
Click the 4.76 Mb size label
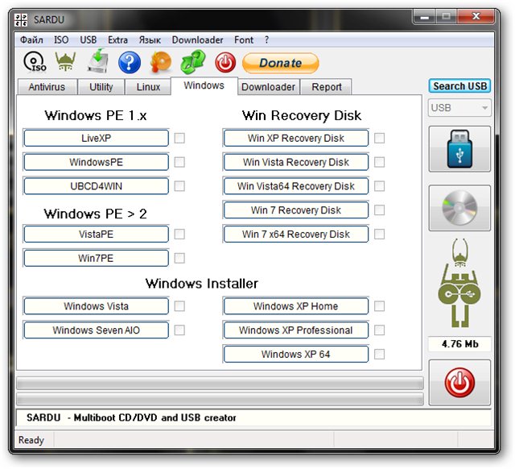click(459, 344)
